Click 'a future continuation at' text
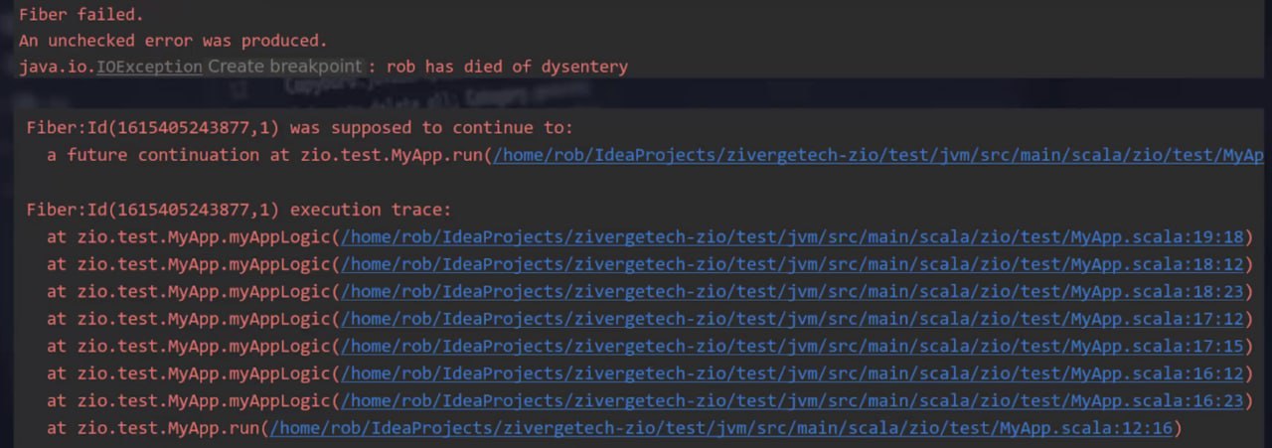The height and width of the screenshot is (448, 1272). point(168,155)
